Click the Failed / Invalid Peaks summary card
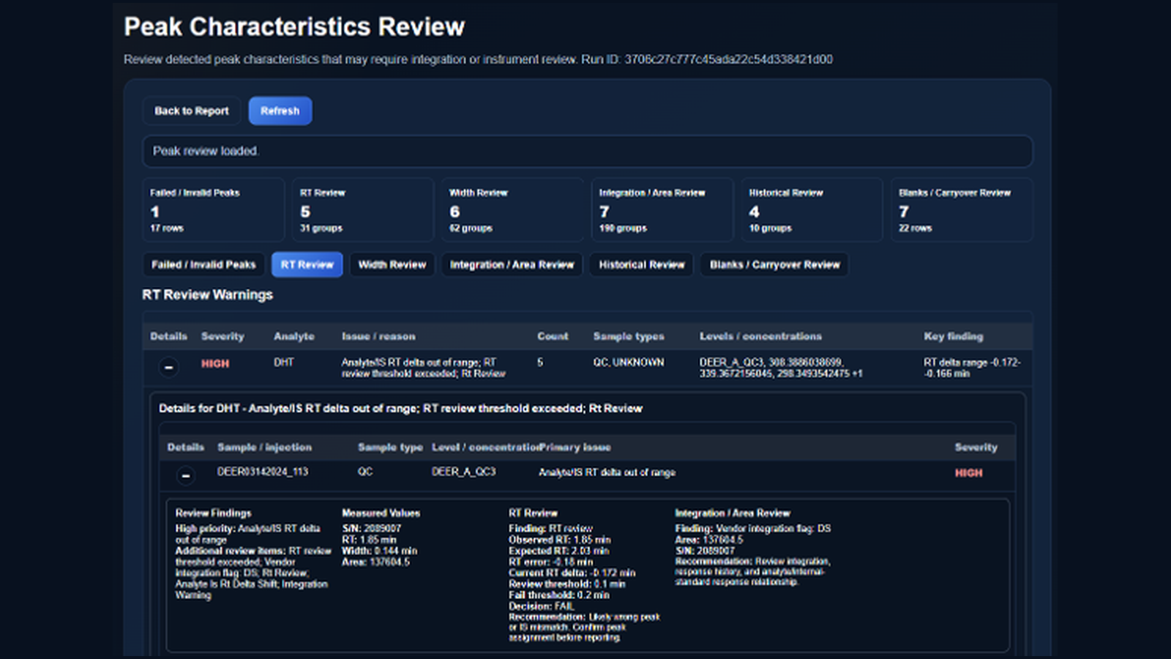 click(x=213, y=209)
